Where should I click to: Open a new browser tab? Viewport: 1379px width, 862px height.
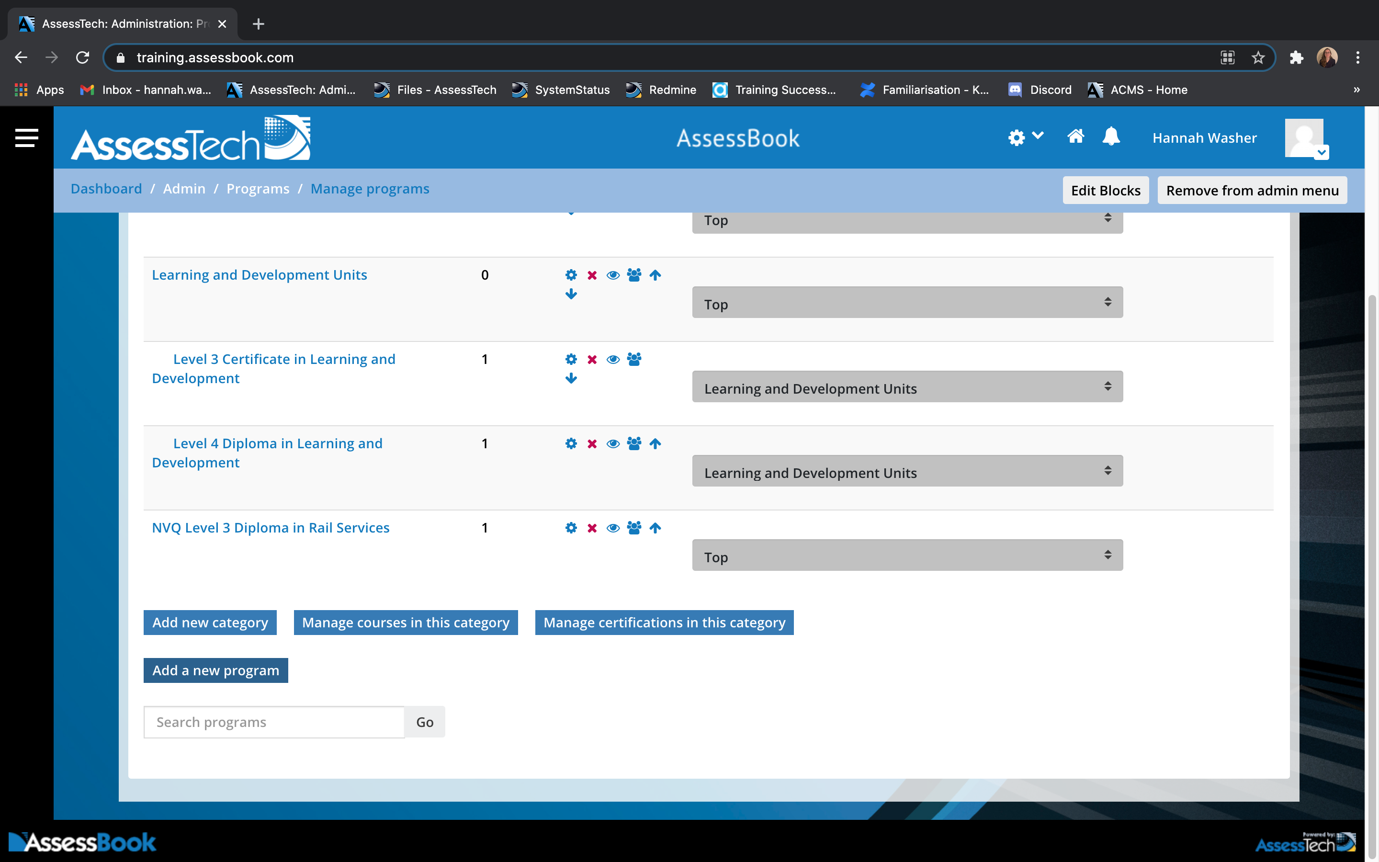click(258, 24)
